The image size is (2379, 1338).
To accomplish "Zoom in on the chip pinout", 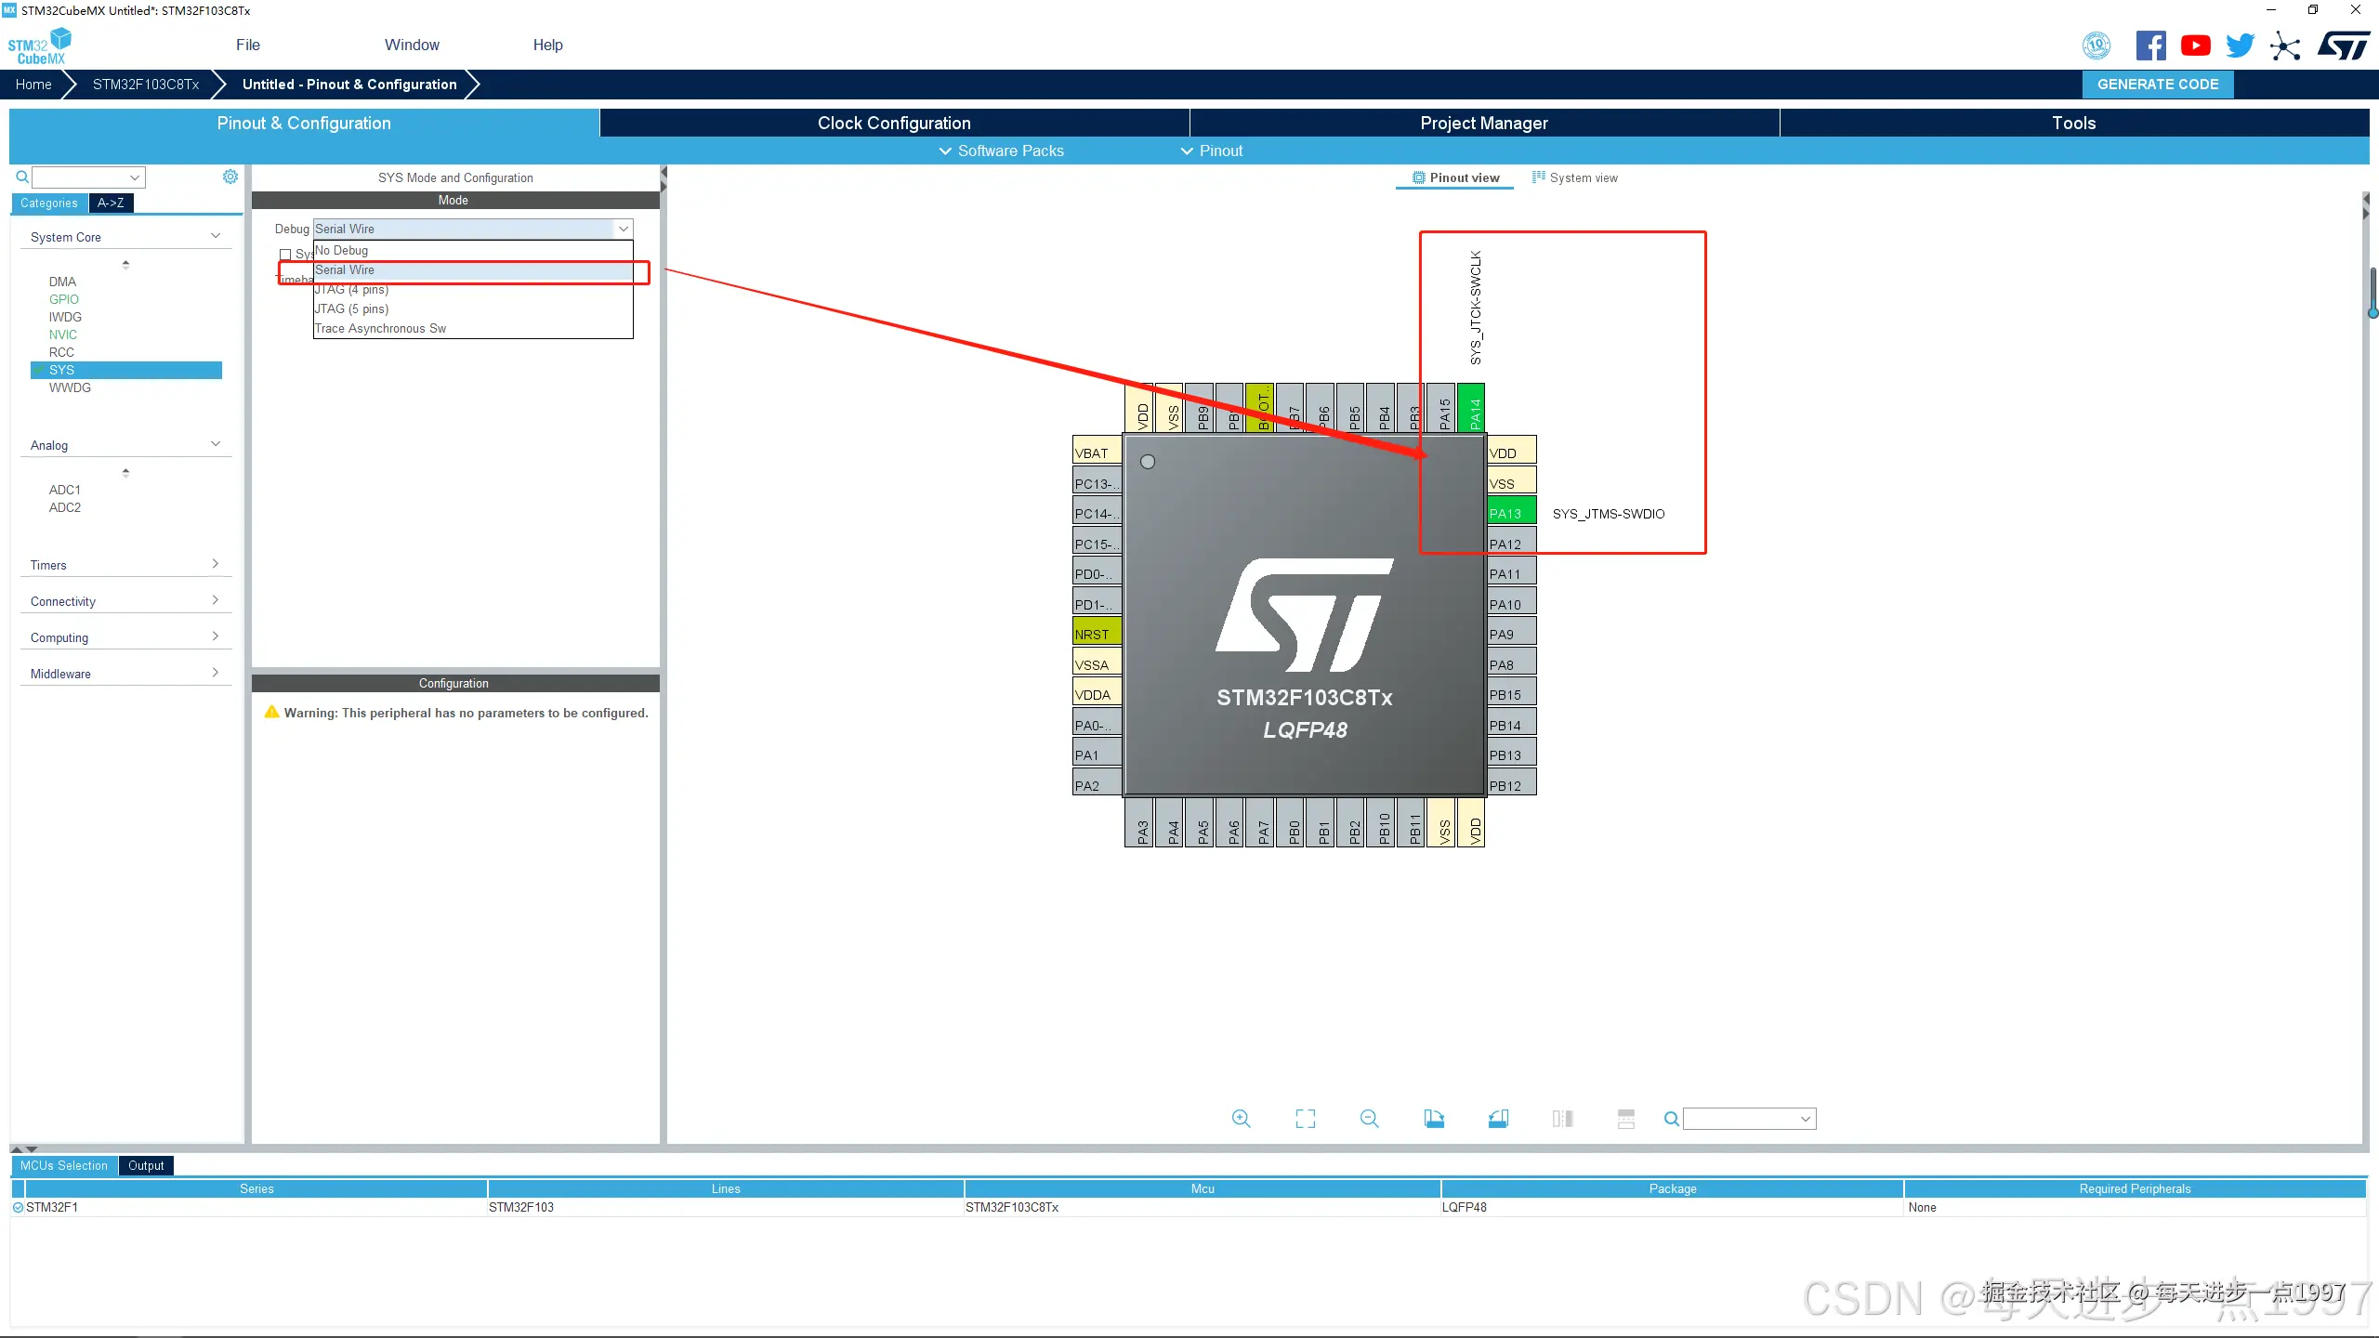I will (x=1241, y=1119).
